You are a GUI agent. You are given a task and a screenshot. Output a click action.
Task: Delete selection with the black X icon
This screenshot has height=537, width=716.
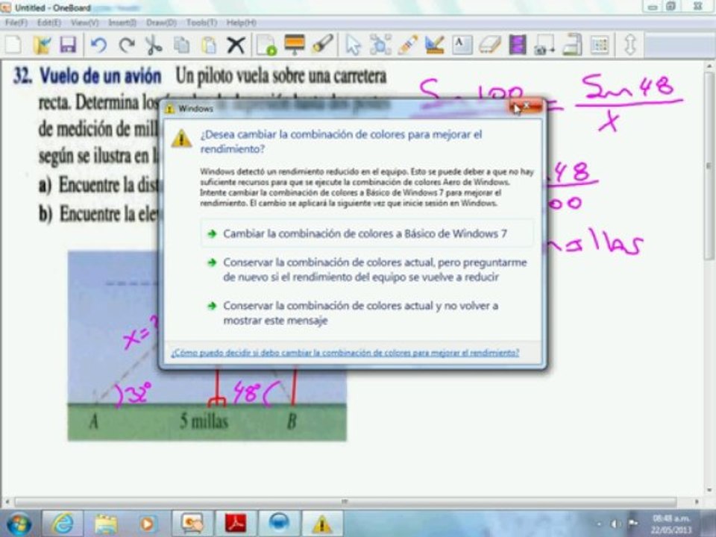coord(236,45)
